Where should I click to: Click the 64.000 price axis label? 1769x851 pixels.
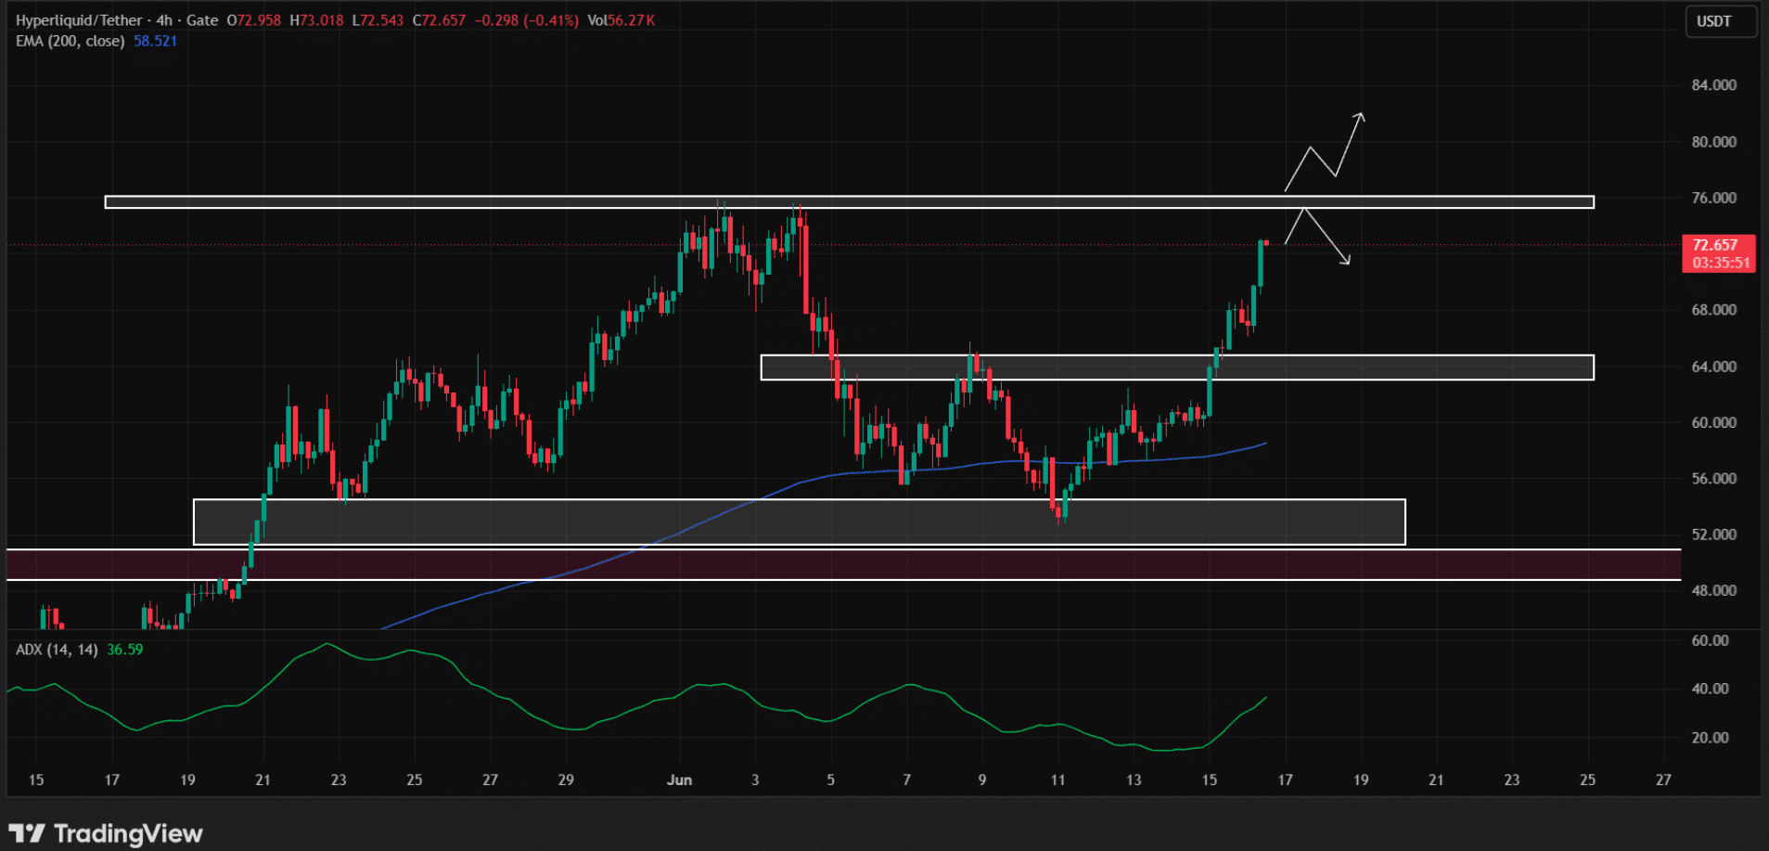pos(1713,367)
